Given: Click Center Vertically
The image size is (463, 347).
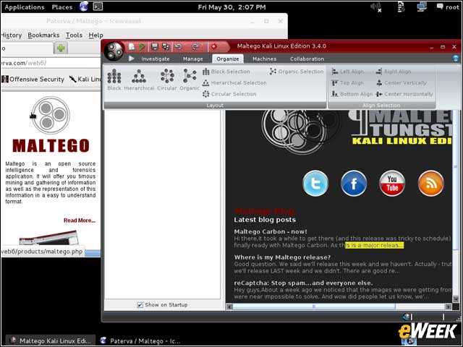Looking at the screenshot, I should (x=402, y=83).
